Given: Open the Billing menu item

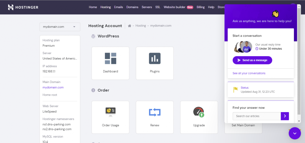Looking at the screenshot, I should click(x=200, y=7).
